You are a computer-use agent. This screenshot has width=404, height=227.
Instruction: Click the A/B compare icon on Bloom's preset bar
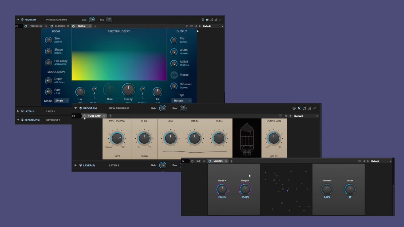coord(187,26)
